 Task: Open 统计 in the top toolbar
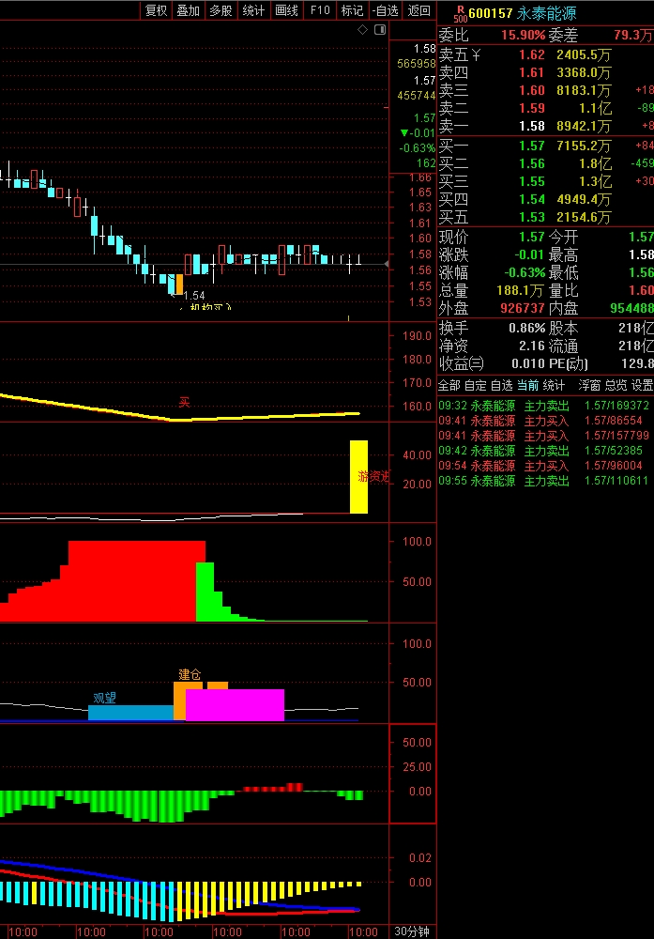(253, 10)
